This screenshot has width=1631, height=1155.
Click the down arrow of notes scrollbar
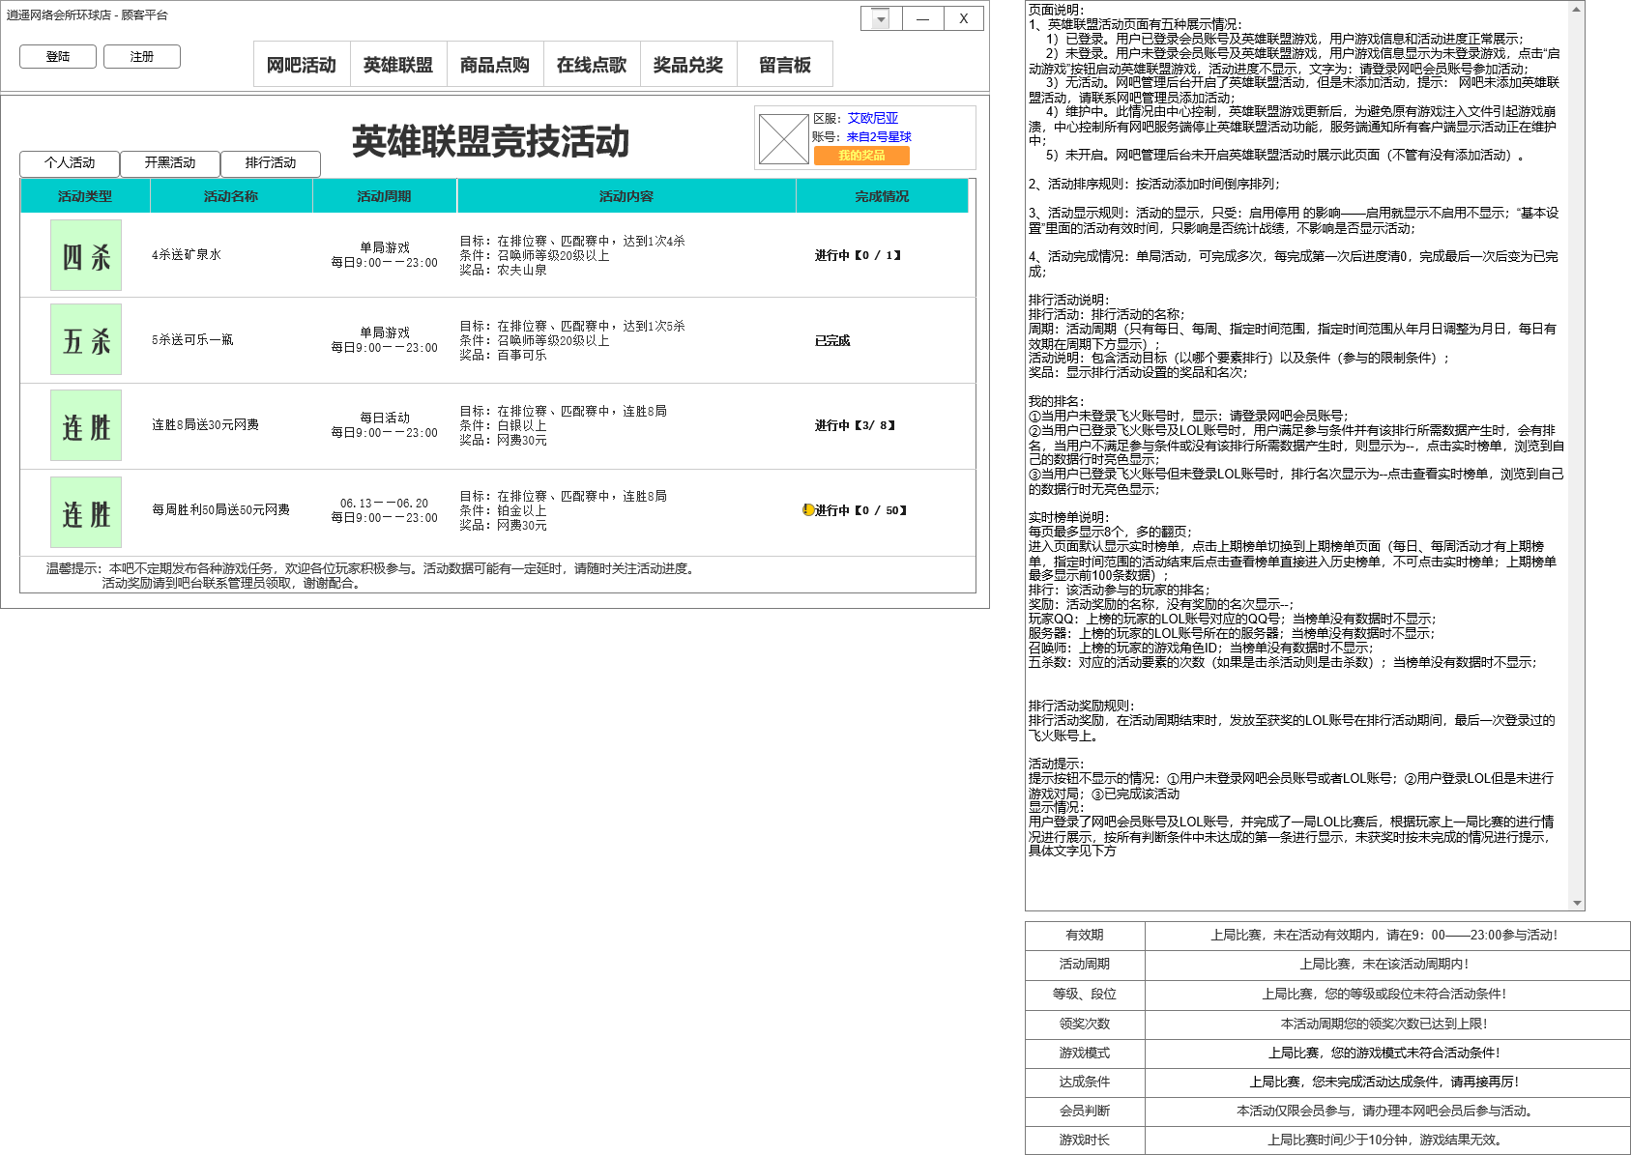click(1577, 903)
